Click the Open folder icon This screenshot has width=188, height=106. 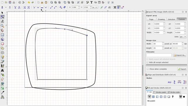coord(6,2)
